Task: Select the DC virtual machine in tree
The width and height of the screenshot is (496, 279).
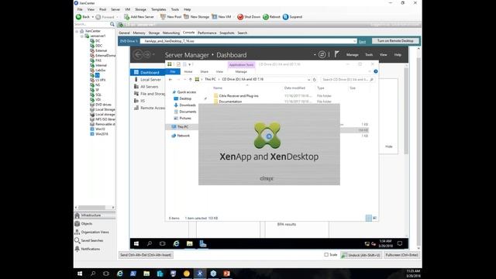Action: (98, 41)
